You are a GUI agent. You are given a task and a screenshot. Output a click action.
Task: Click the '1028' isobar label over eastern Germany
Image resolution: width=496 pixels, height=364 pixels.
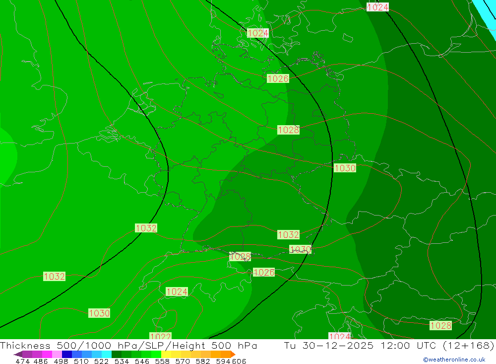(288, 130)
